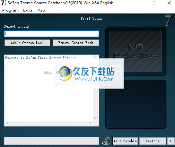Click the log scroll-up arrow
Image resolution: width=175 pixels, height=147 pixels.
[x=96, y=57]
